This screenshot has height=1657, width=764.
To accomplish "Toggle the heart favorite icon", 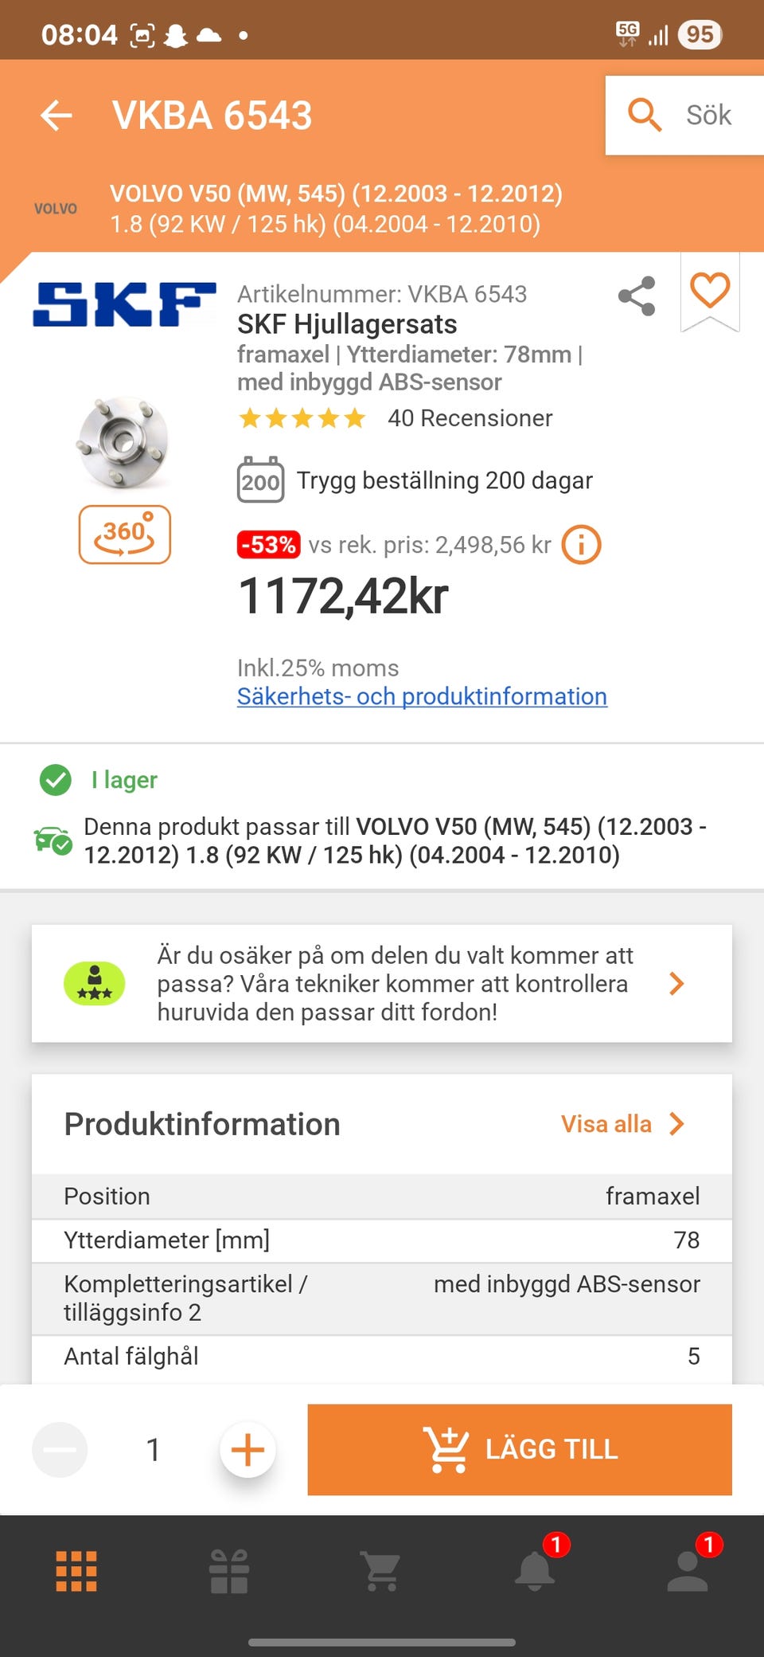I will tap(710, 290).
